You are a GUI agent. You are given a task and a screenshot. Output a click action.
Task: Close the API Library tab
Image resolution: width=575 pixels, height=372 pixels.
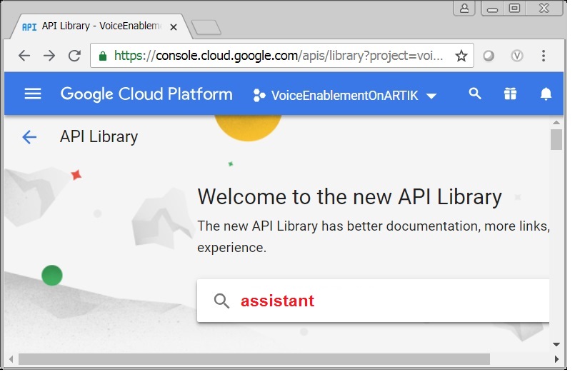pos(174,27)
